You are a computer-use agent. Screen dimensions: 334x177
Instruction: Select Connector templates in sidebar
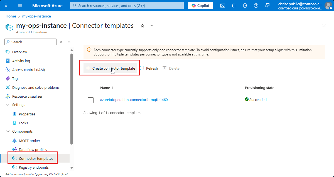pyautogui.click(x=36, y=158)
